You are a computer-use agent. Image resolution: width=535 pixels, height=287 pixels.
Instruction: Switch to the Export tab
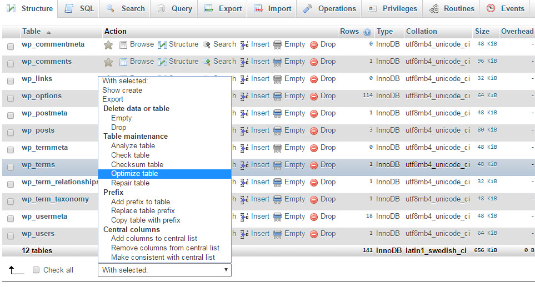click(223, 8)
